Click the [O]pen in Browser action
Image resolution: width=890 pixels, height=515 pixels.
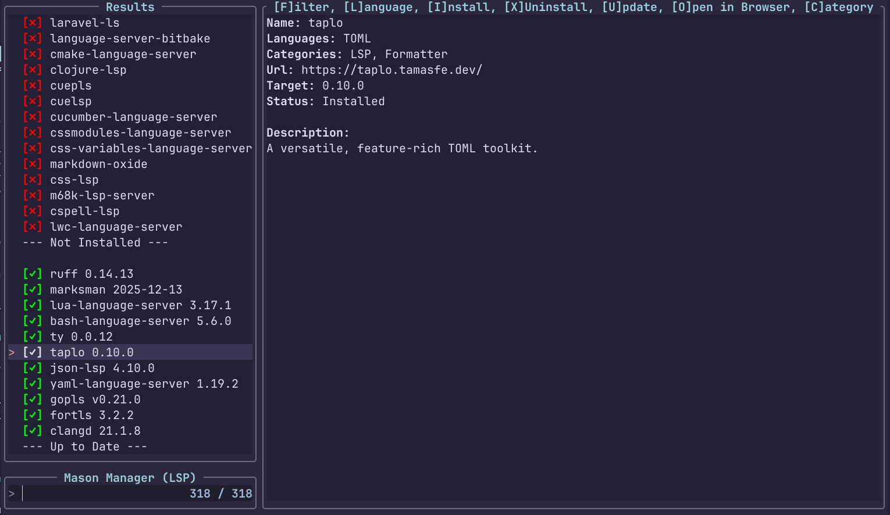733,7
